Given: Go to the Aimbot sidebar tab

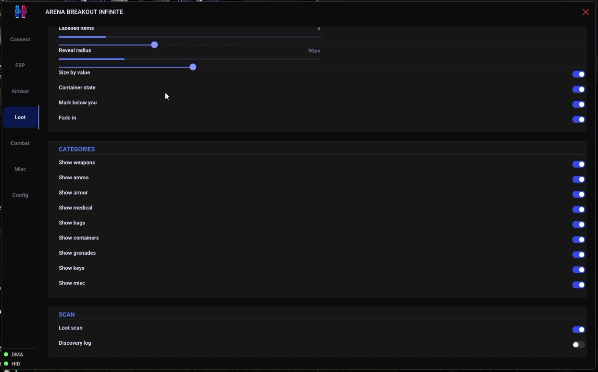Looking at the screenshot, I should [20, 91].
